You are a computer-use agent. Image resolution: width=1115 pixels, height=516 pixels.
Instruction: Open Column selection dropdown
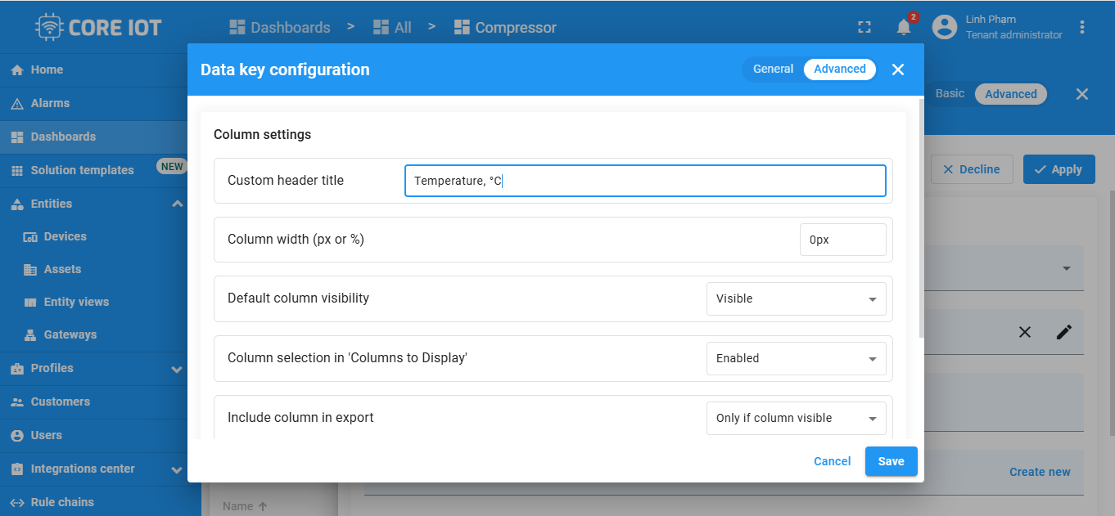coord(796,358)
